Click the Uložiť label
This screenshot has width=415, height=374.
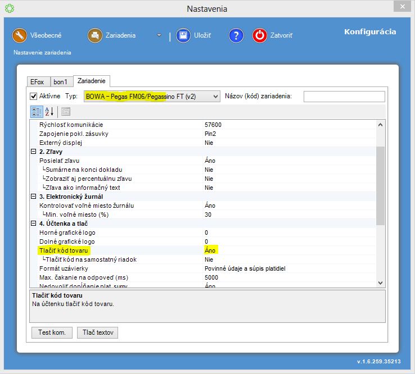(x=202, y=35)
